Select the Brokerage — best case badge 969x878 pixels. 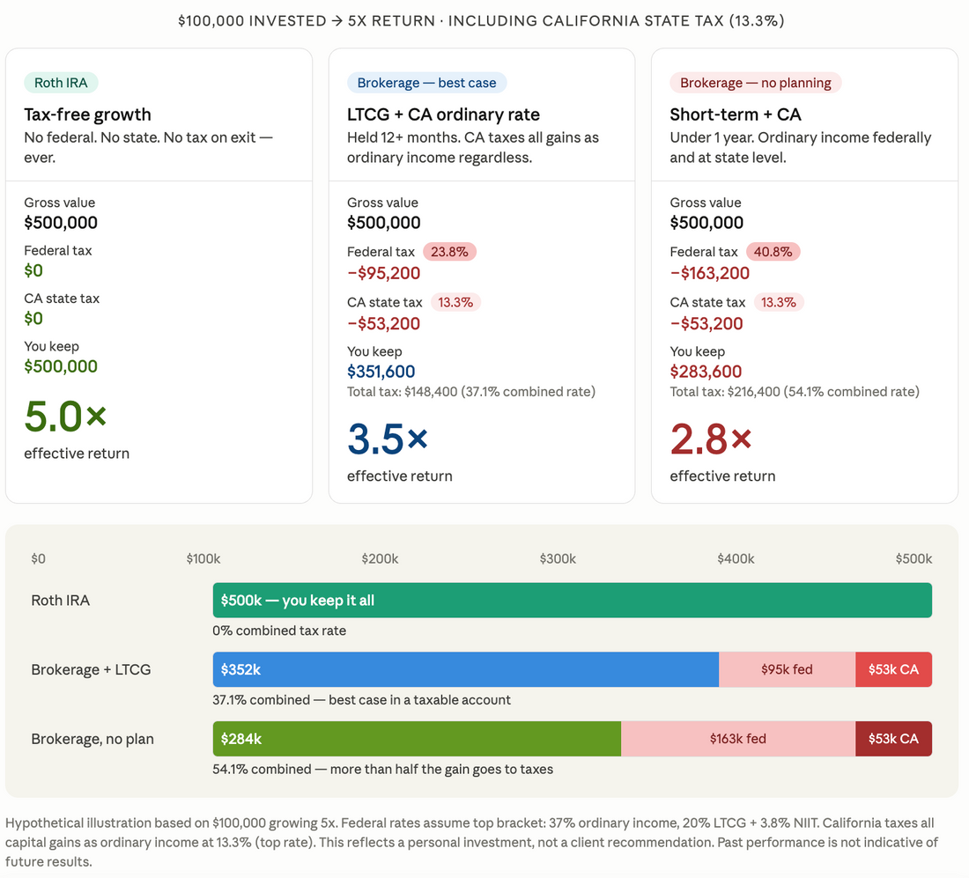click(426, 83)
